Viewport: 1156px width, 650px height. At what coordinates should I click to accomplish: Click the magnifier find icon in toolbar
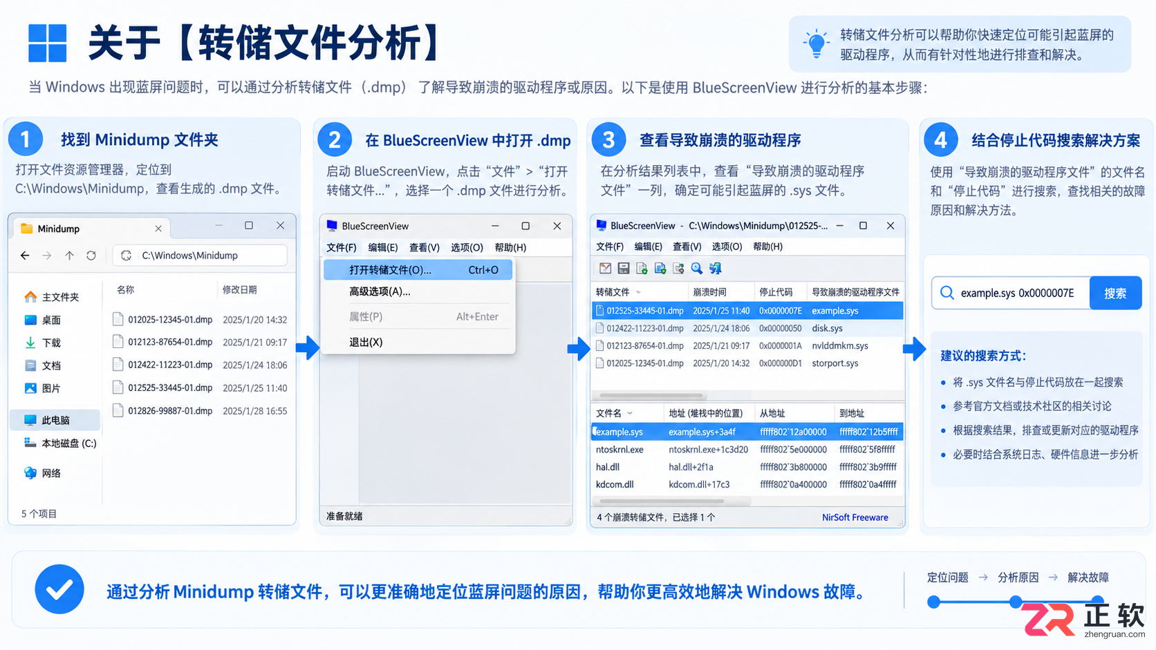pos(697,268)
